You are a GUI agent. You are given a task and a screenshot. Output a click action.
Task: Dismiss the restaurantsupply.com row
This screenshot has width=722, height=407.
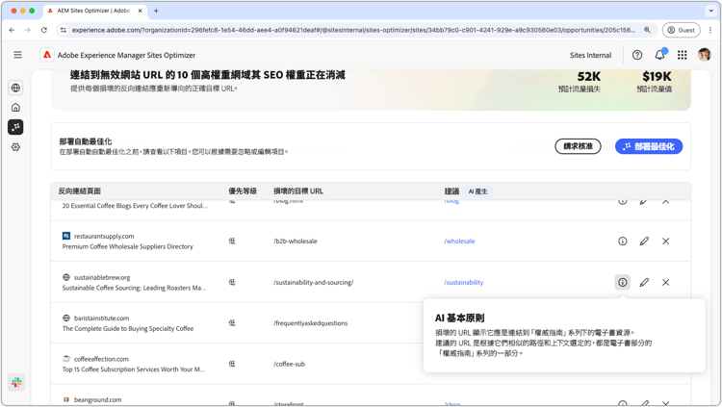tap(666, 241)
